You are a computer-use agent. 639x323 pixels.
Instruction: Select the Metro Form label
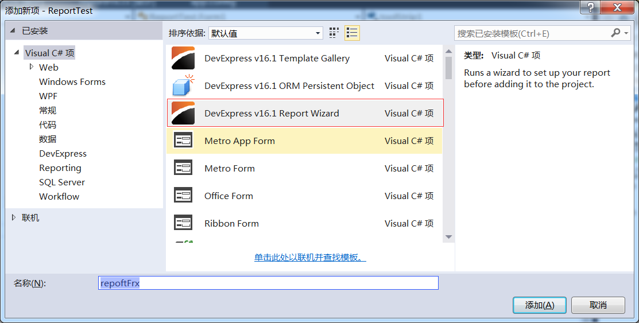[x=230, y=168]
